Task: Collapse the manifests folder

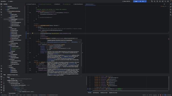Action: click(5, 6)
